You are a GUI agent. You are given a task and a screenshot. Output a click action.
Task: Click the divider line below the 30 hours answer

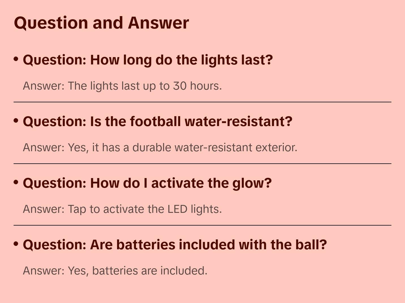[202, 102]
